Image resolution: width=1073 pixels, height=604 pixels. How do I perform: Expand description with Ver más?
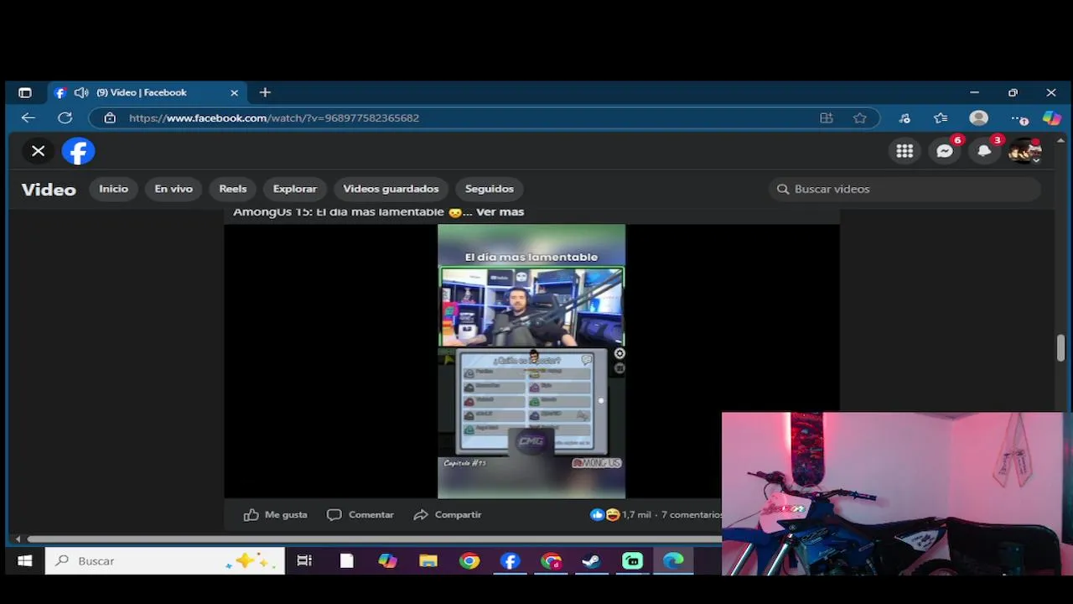(x=500, y=212)
